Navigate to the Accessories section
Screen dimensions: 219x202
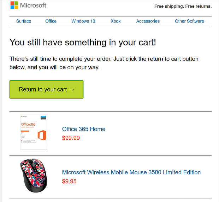click(148, 21)
